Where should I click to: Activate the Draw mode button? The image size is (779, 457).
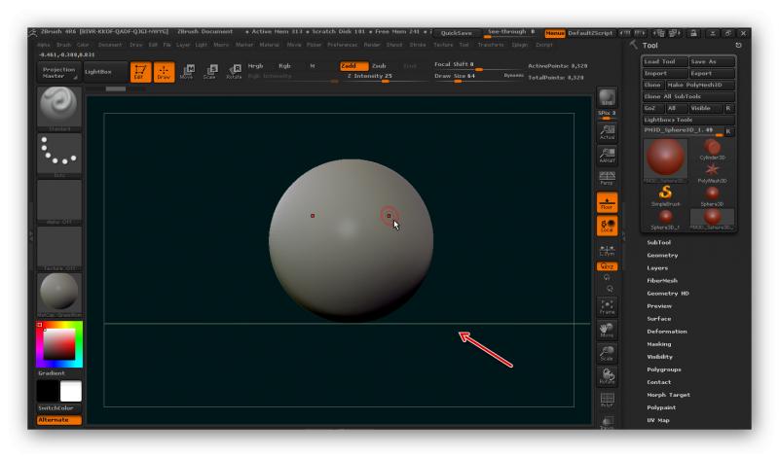point(164,72)
